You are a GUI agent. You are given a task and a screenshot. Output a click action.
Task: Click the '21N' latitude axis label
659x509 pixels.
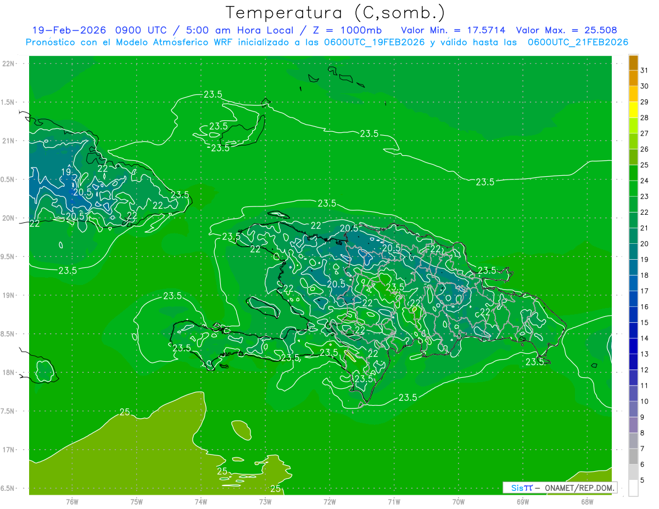point(9,141)
